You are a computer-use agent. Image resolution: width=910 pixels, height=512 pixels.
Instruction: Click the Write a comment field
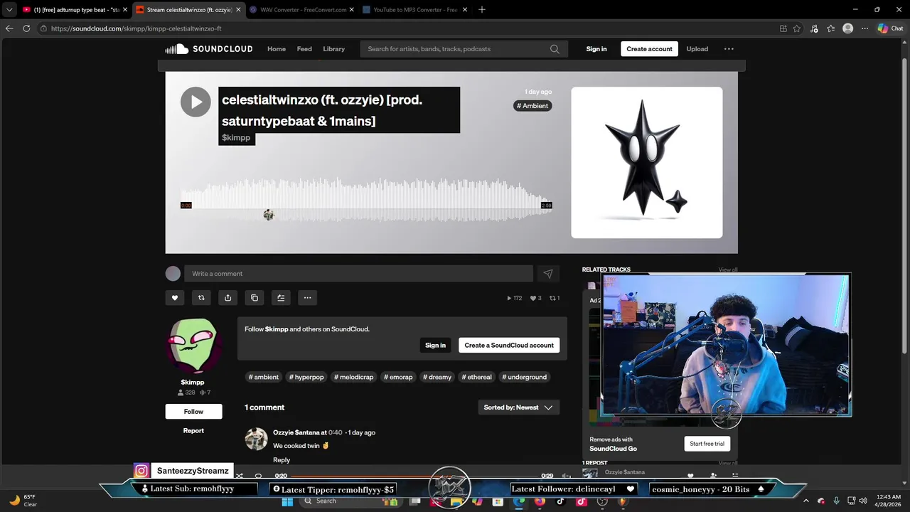[x=358, y=274]
